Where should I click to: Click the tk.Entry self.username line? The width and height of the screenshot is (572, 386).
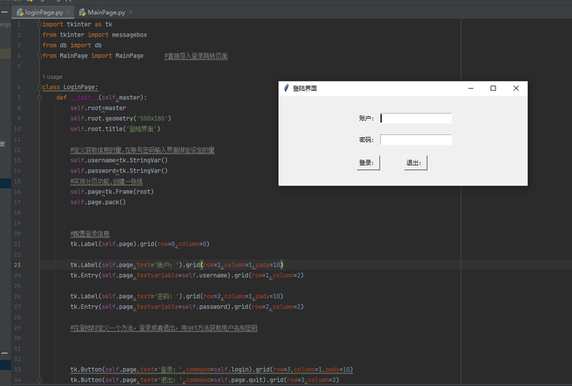pos(187,275)
